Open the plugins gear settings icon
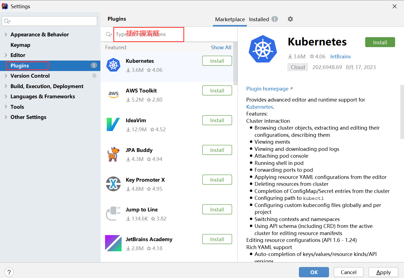The image size is (404, 278). click(x=290, y=19)
